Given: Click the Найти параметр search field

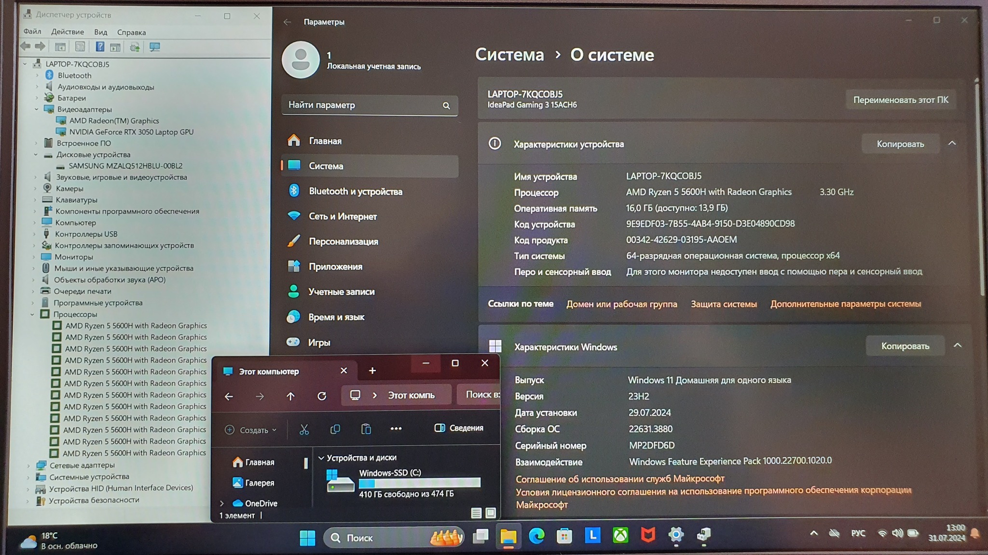Looking at the screenshot, I should click(362, 105).
